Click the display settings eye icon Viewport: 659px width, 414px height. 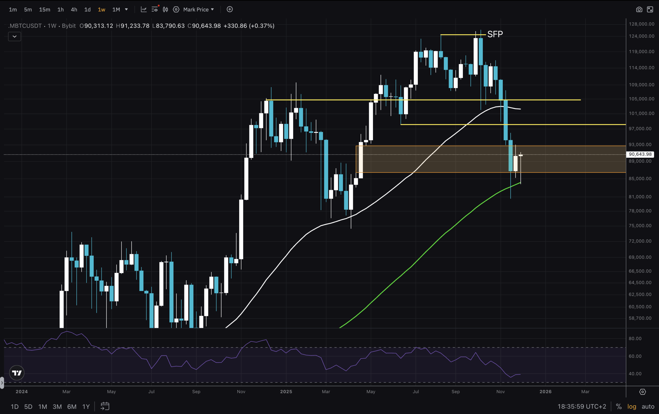155,9
